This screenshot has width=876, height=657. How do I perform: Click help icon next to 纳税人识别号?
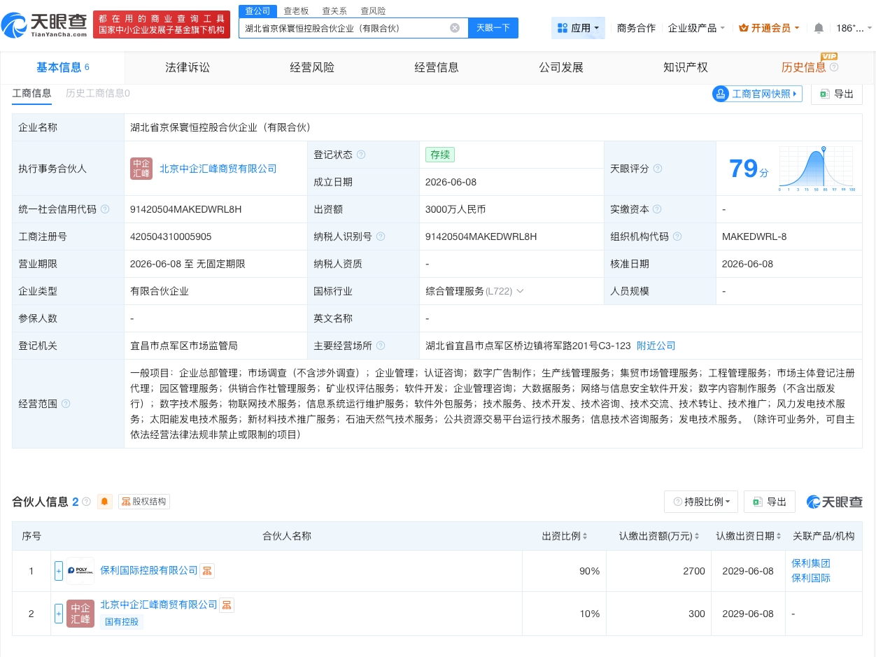381,236
